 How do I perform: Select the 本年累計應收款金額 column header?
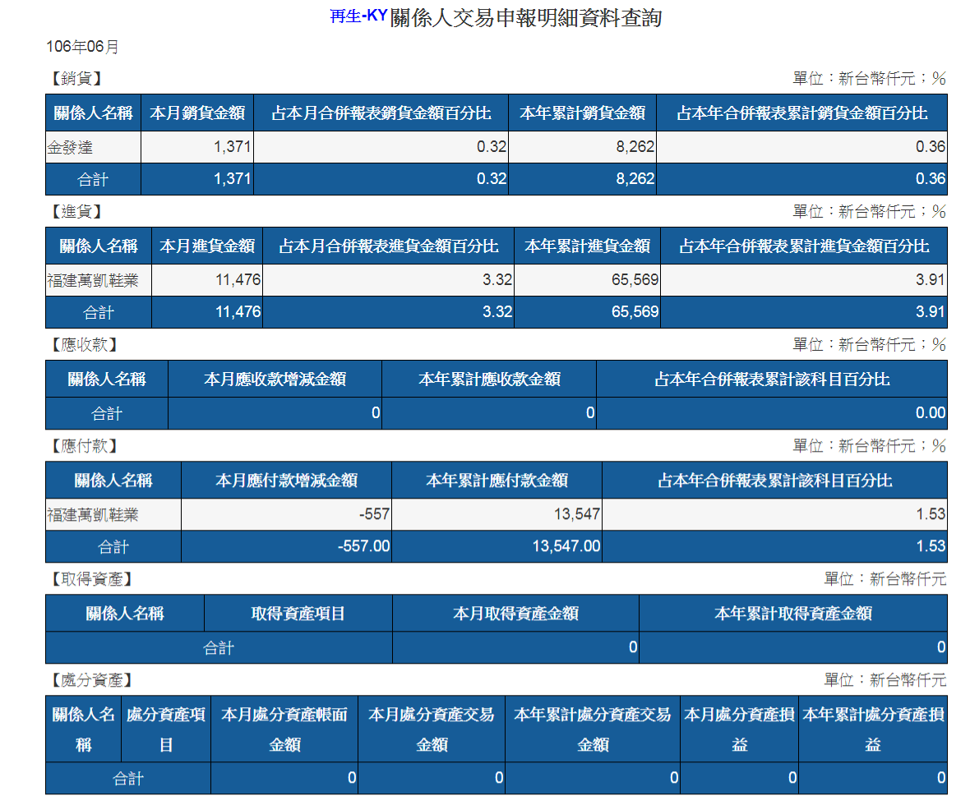point(489,379)
